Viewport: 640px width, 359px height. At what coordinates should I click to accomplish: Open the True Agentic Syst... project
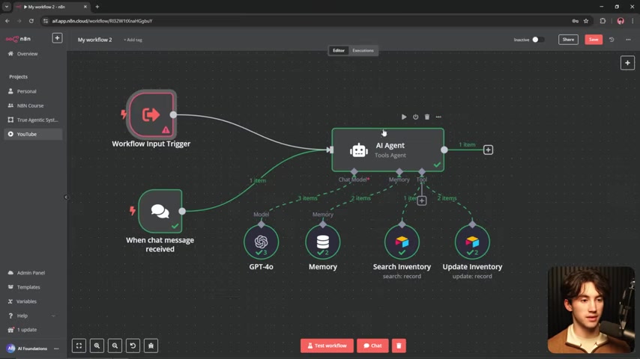pos(33,120)
